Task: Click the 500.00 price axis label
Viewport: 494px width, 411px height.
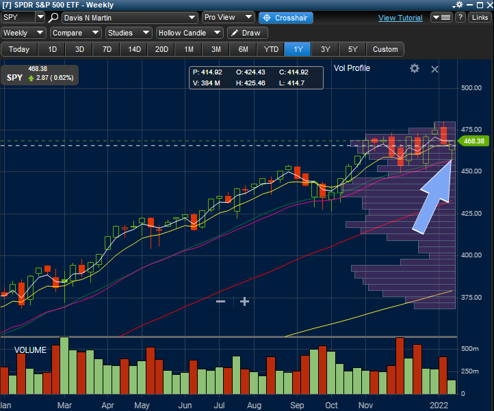Action: [471, 88]
